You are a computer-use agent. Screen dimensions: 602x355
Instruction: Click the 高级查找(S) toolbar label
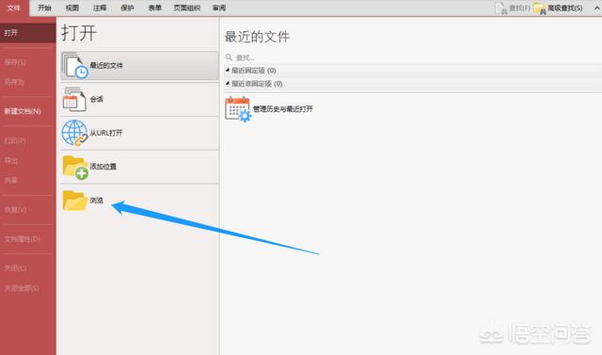[564, 8]
